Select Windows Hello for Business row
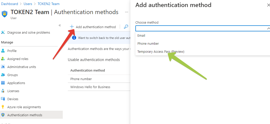This screenshot has height=124, width=270. (x=99, y=87)
